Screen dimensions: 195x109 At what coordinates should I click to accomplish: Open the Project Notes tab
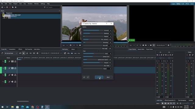click(x=149, y=49)
